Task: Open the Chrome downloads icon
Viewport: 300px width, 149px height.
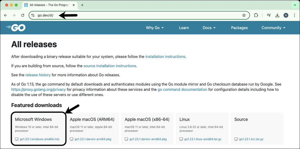Action: click(x=277, y=15)
